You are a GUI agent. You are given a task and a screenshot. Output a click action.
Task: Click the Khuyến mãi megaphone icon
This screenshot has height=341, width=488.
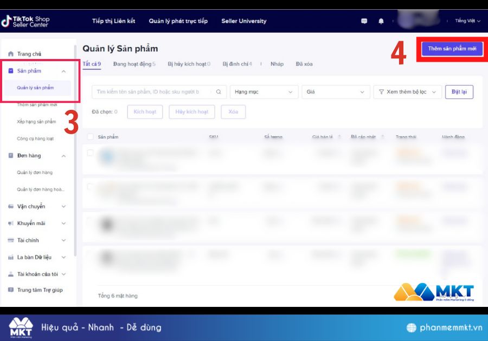(11, 224)
